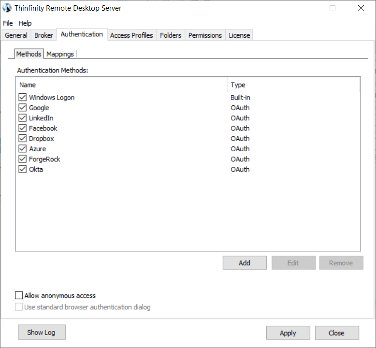This screenshot has height=348, width=376.
Task: Click the Apply button
Action: (288, 333)
